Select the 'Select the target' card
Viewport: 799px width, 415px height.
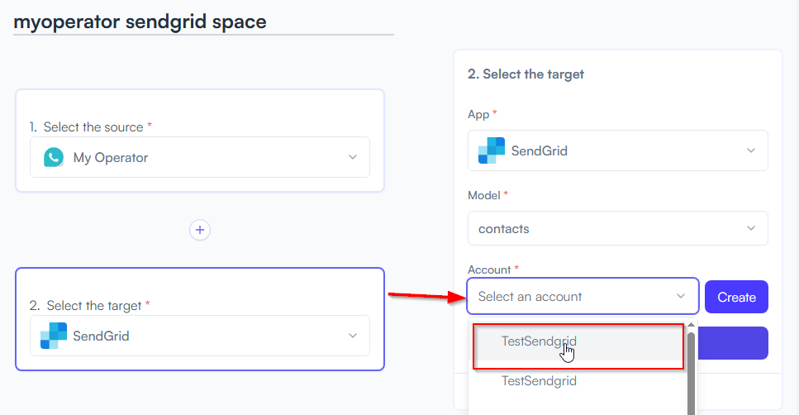coord(200,319)
